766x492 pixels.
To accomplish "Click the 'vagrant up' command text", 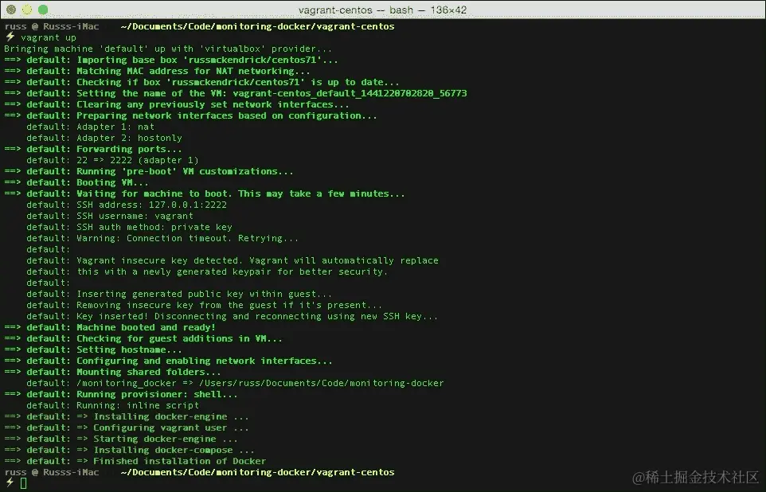I will (49, 37).
